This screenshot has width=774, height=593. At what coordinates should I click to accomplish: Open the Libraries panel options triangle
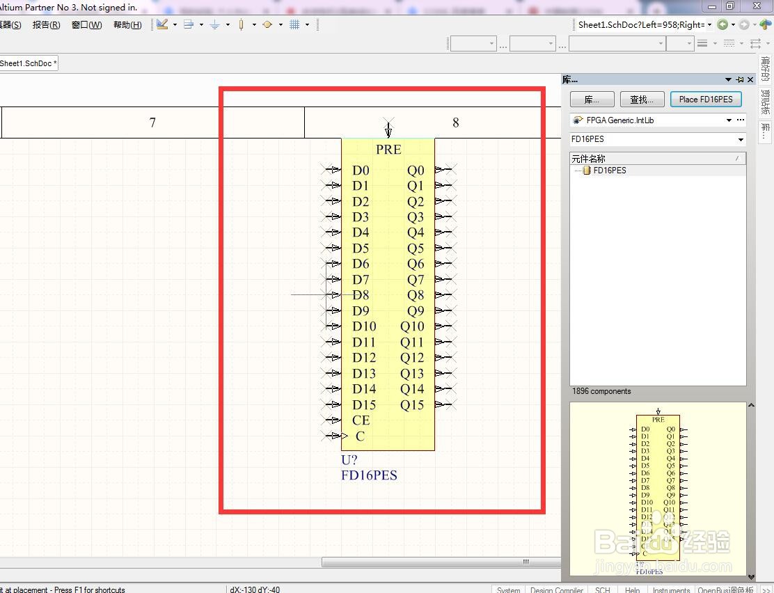[728, 79]
